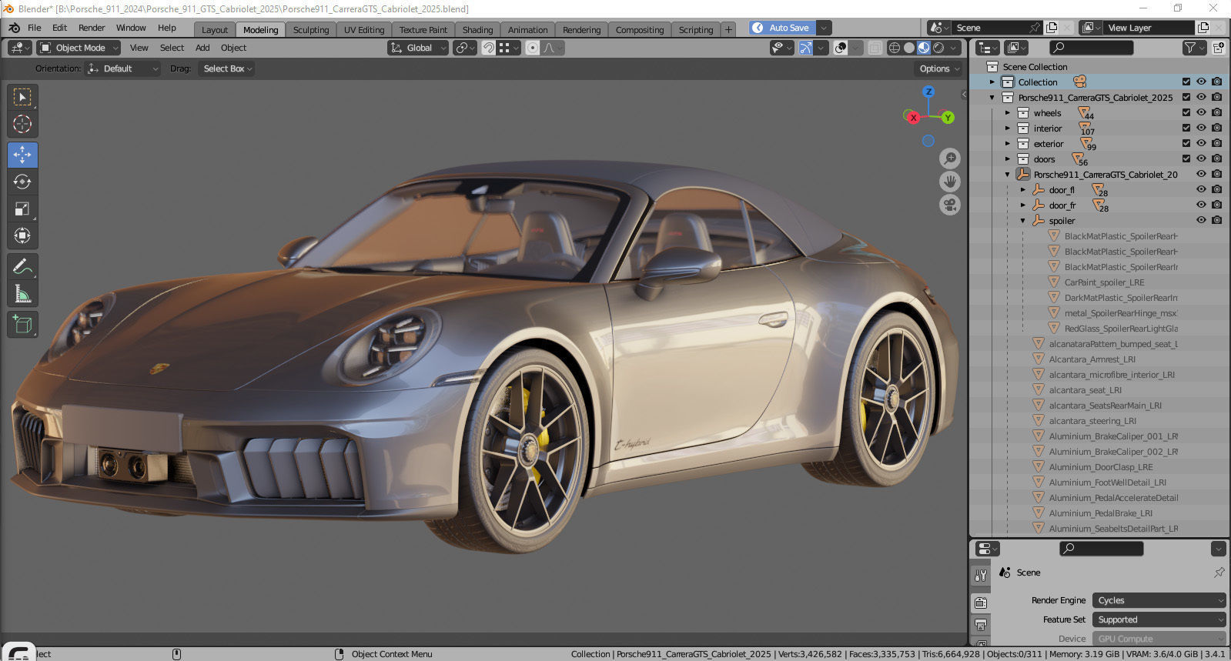Image resolution: width=1231 pixels, height=661 pixels.
Task: Pin the Scene properties with pin icon
Action: point(1219,573)
